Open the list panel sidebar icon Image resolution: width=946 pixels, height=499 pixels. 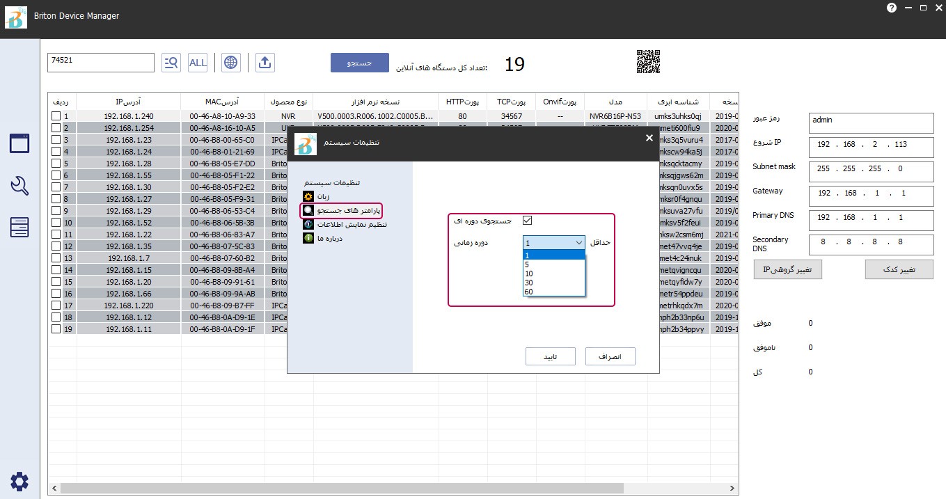click(19, 228)
